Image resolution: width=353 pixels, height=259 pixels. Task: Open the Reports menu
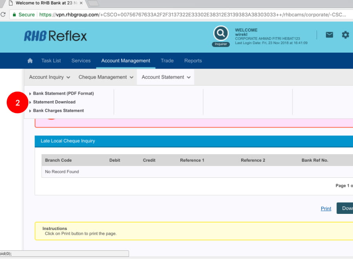point(193,61)
